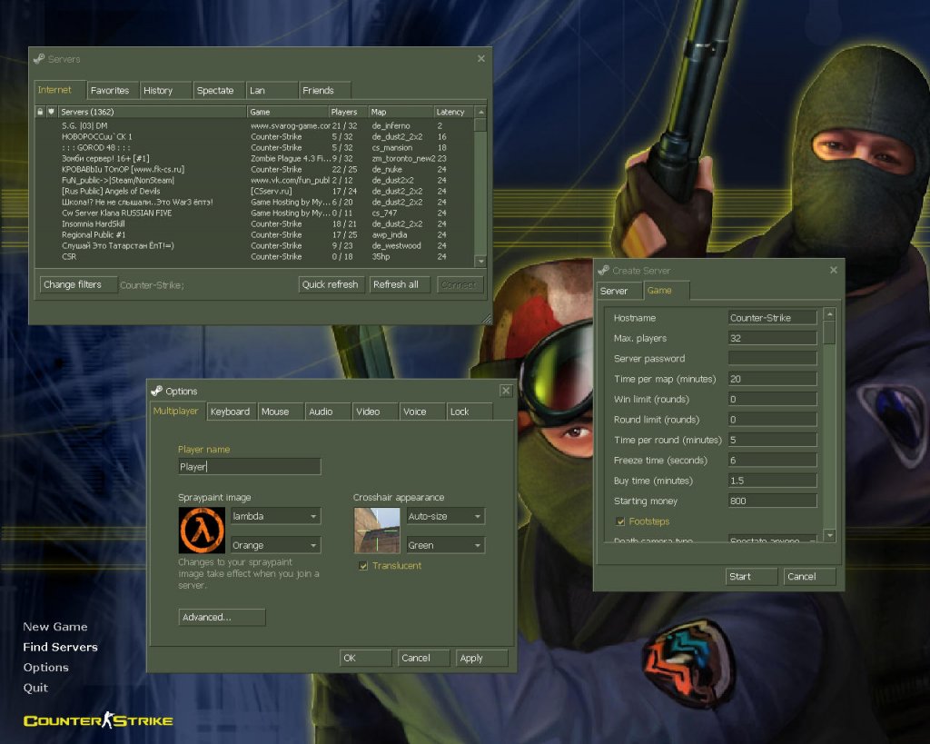The width and height of the screenshot is (930, 744).
Task: Open the Spectate tab in Servers
Action: [218, 90]
